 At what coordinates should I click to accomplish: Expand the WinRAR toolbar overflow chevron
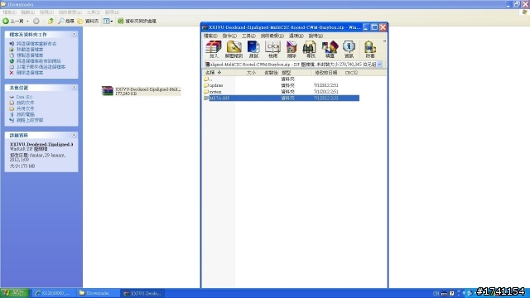coord(384,41)
